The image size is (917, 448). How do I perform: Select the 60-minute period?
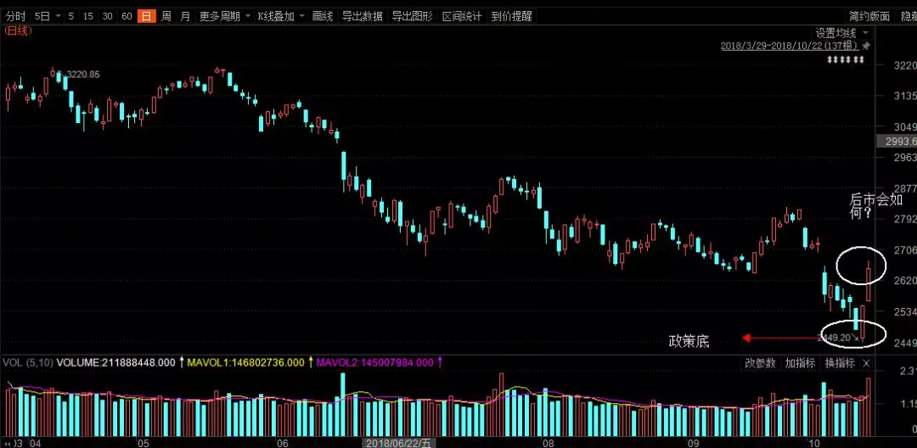(x=127, y=16)
